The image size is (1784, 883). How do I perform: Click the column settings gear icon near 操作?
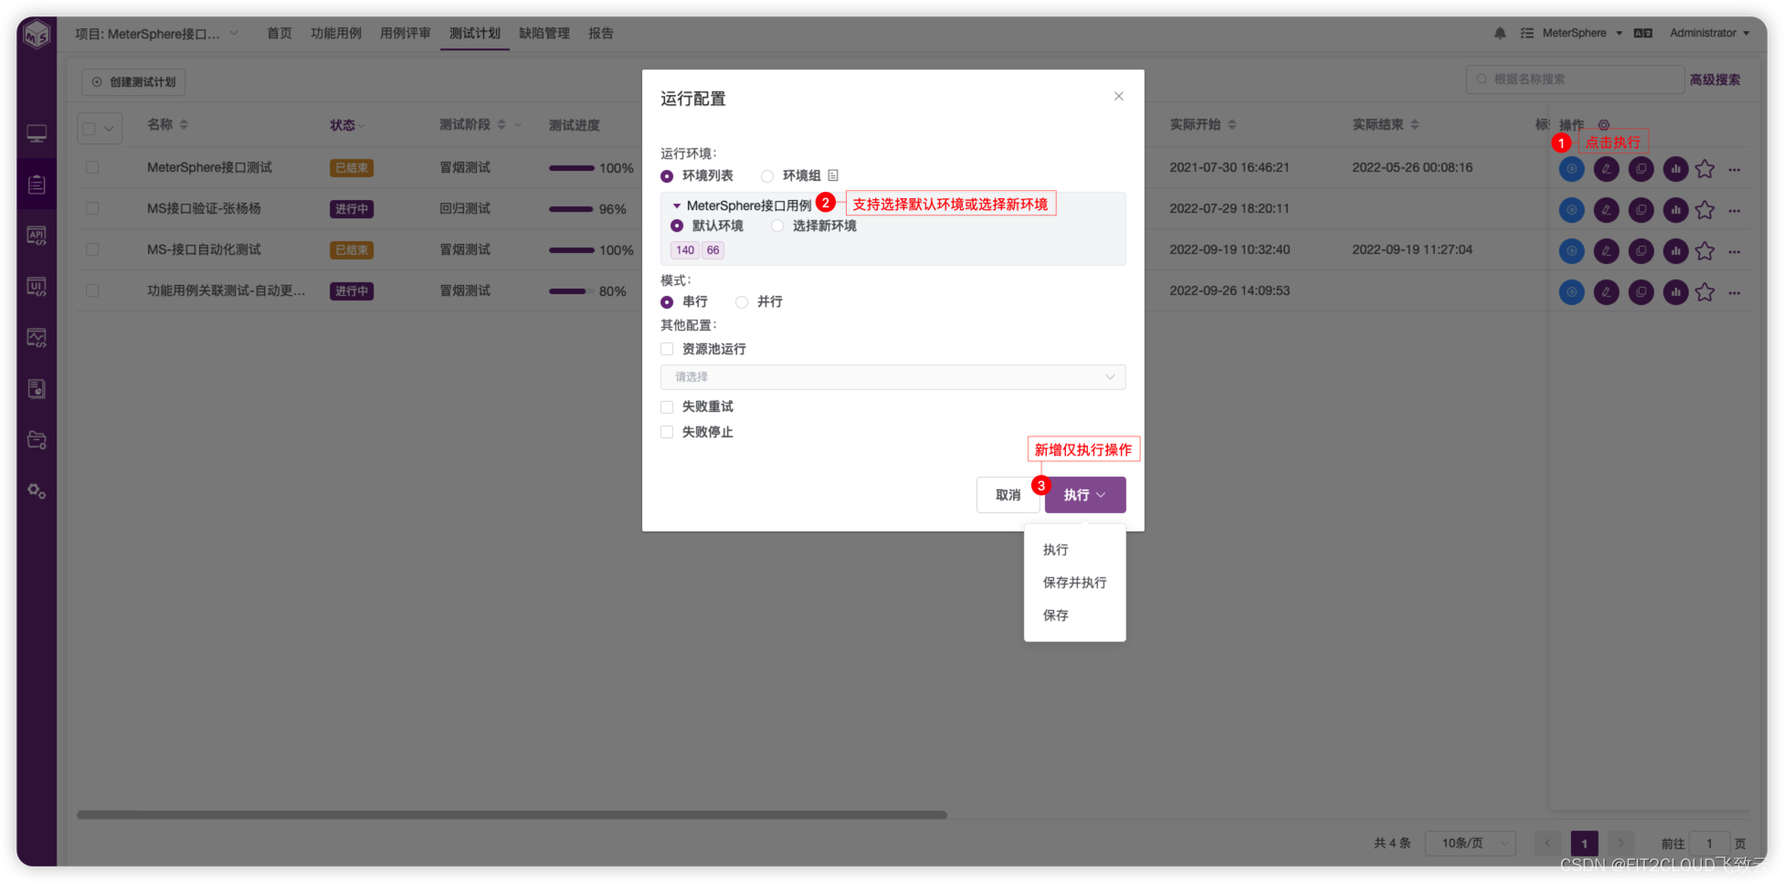pos(1603,125)
